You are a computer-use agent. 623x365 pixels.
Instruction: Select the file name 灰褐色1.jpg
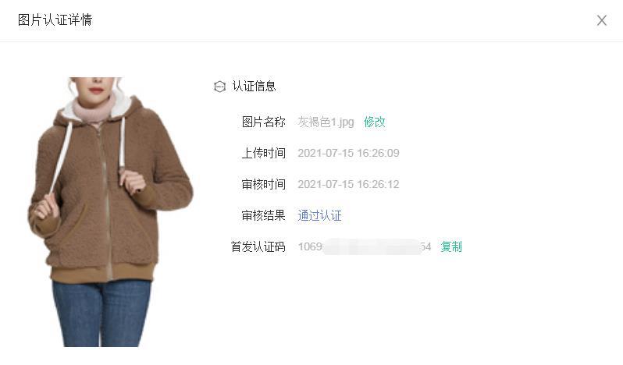(x=326, y=122)
